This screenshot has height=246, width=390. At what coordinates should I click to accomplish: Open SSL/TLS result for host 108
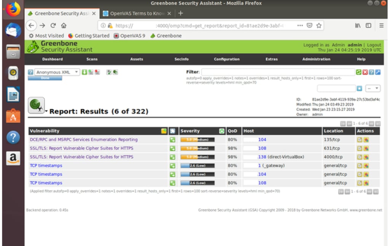[x=82, y=148]
